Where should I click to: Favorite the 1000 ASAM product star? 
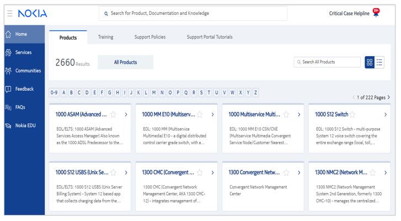pos(113,115)
